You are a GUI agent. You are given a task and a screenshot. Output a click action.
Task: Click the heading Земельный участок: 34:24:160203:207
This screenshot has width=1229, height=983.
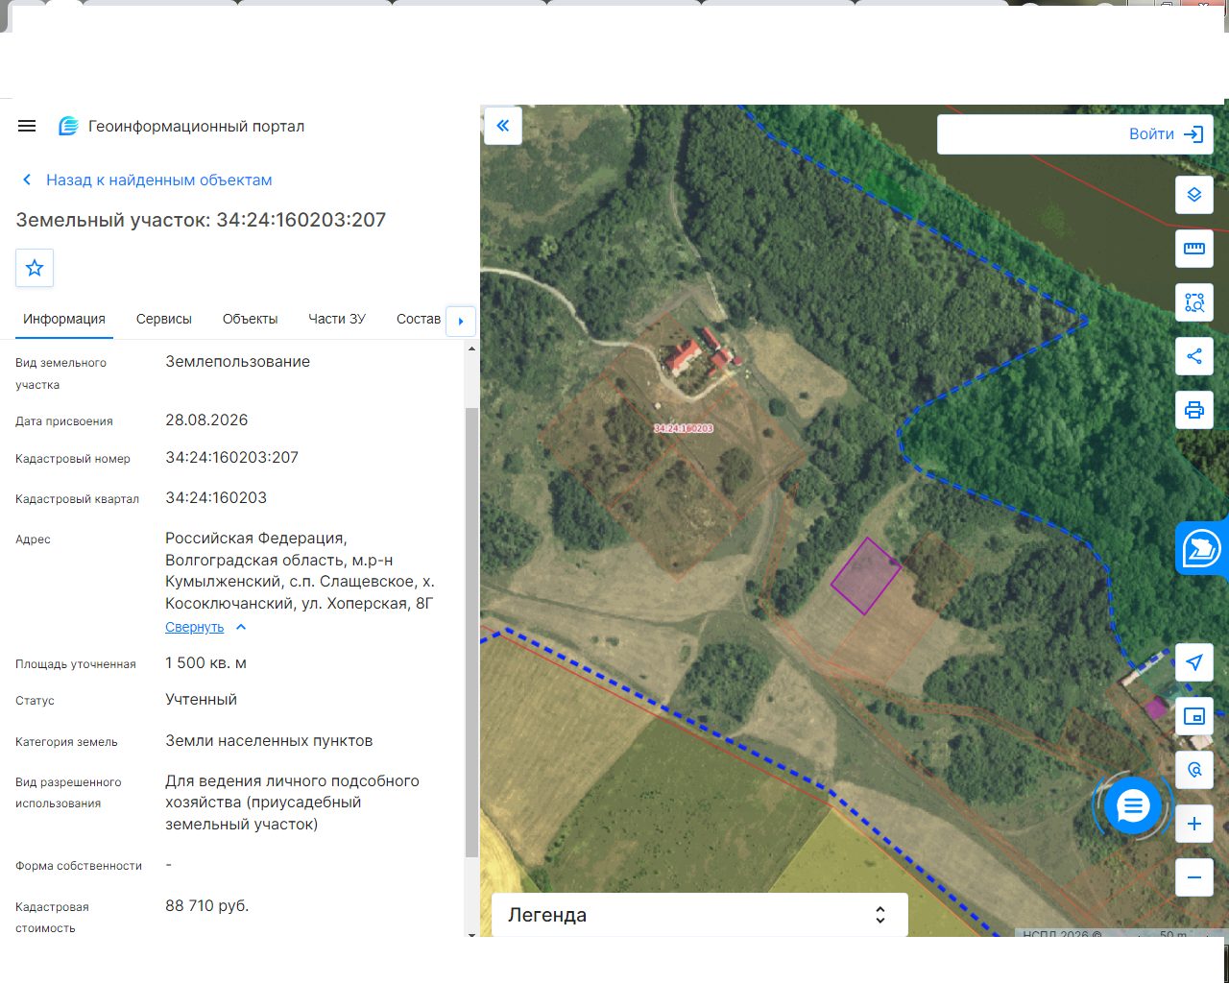point(201,220)
